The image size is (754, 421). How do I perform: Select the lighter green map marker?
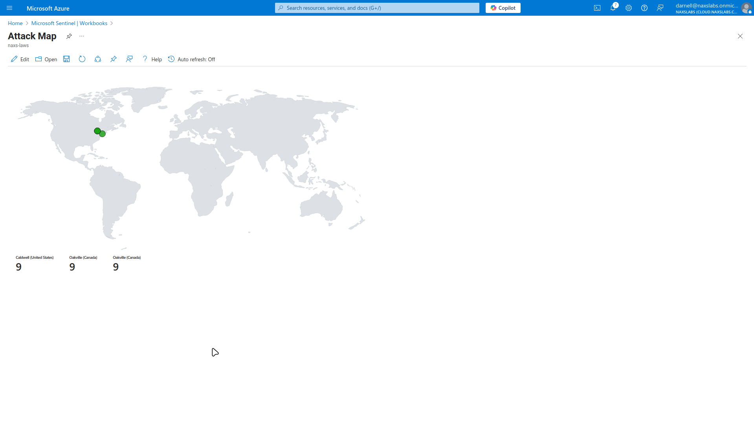[x=103, y=134]
